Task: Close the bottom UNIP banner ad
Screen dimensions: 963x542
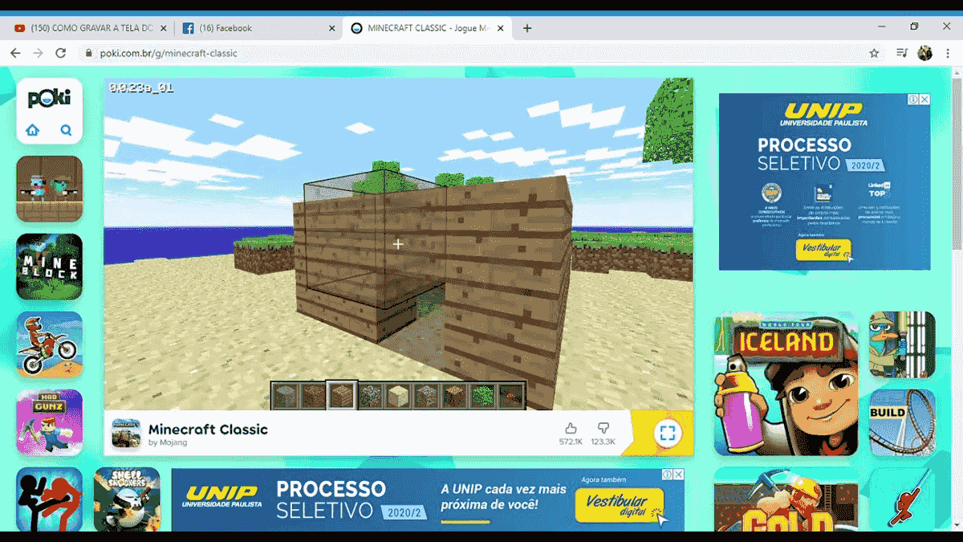Action: coord(679,475)
